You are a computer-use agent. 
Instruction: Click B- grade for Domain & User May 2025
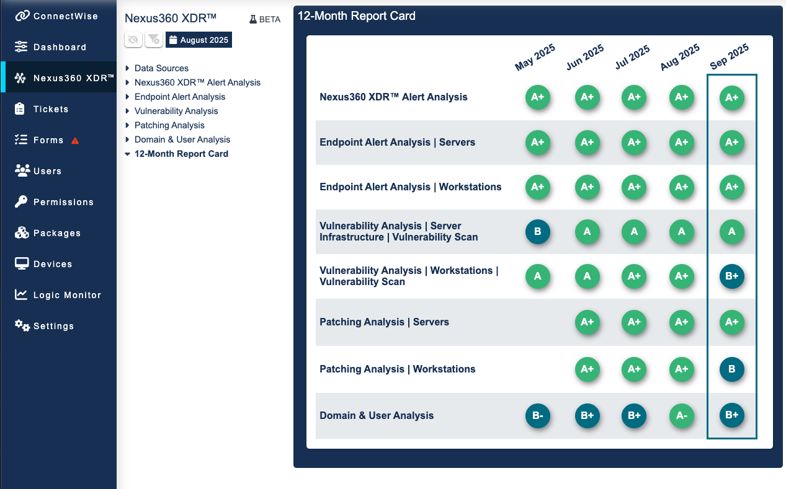(538, 415)
